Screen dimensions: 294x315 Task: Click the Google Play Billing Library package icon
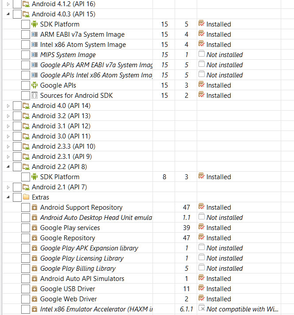point(34,269)
